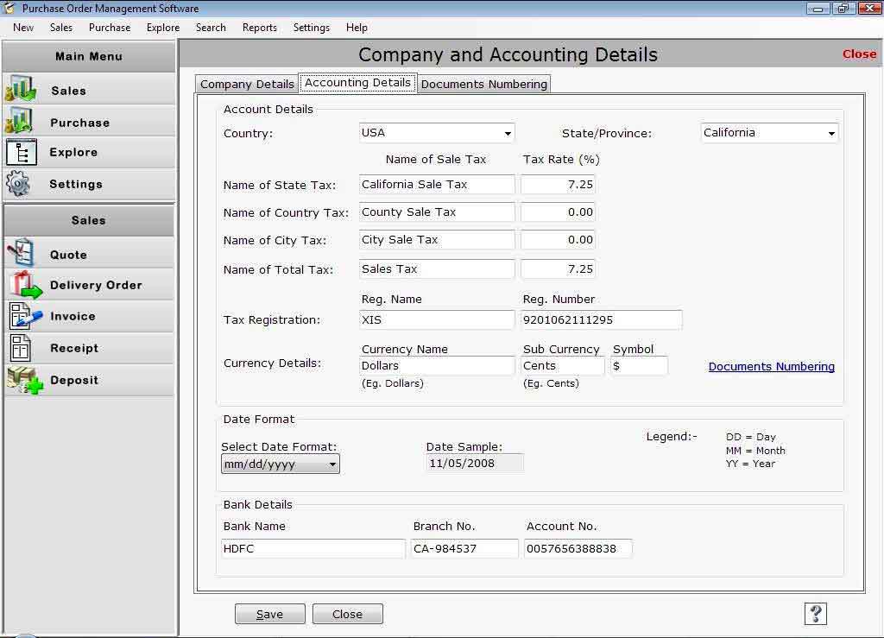
Task: Open the Country dropdown showing USA
Action: pos(436,132)
